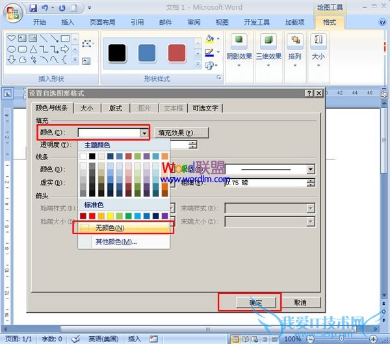Open the 阴影效果 shadow effects icon

point(240,42)
